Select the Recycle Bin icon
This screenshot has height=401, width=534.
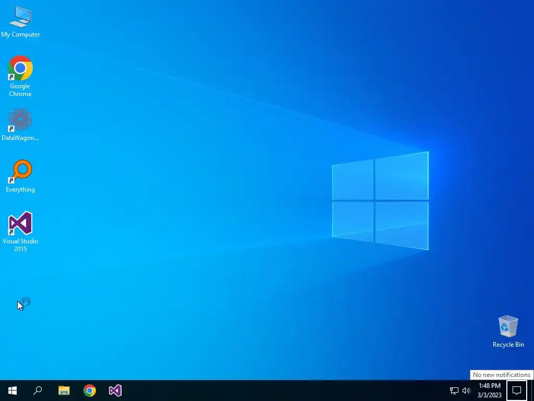tap(508, 332)
